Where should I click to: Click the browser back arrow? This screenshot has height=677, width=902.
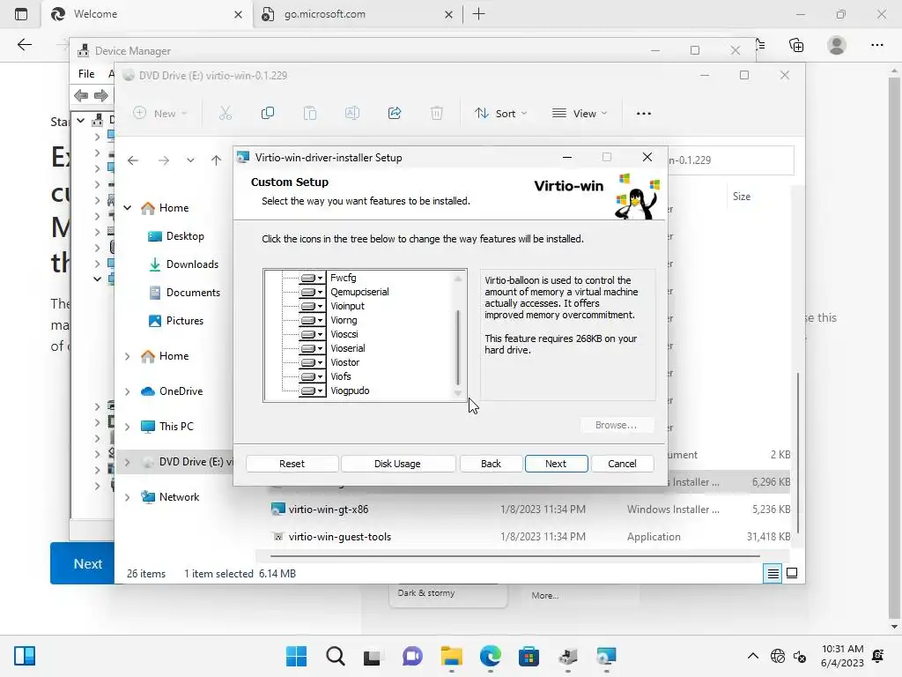click(24, 45)
